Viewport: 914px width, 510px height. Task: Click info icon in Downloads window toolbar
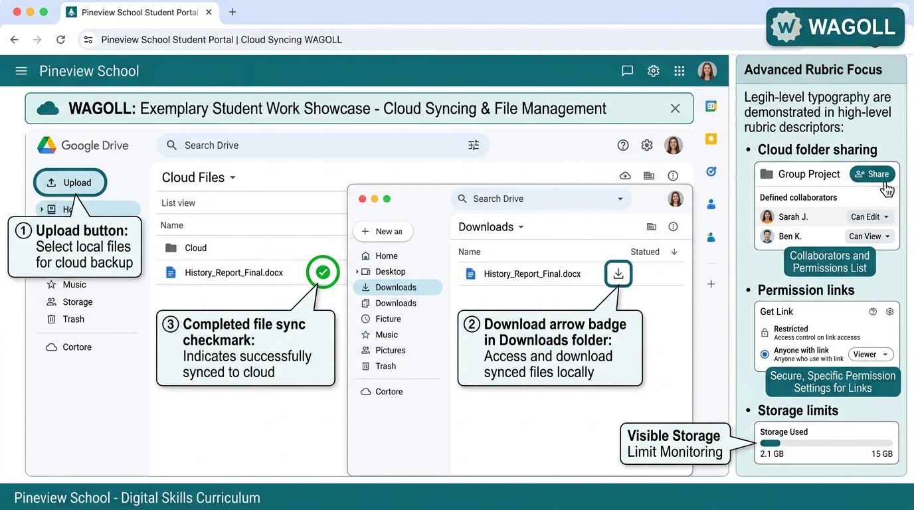click(673, 226)
